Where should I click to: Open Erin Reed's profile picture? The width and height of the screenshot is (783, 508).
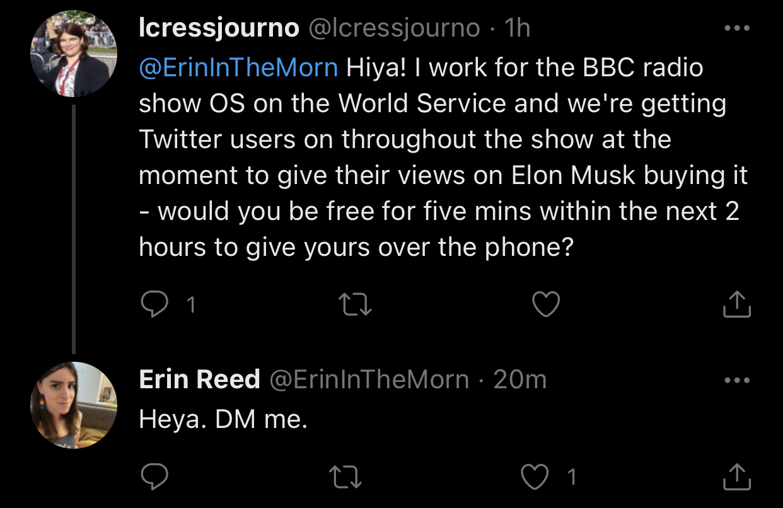pyautogui.click(x=74, y=405)
